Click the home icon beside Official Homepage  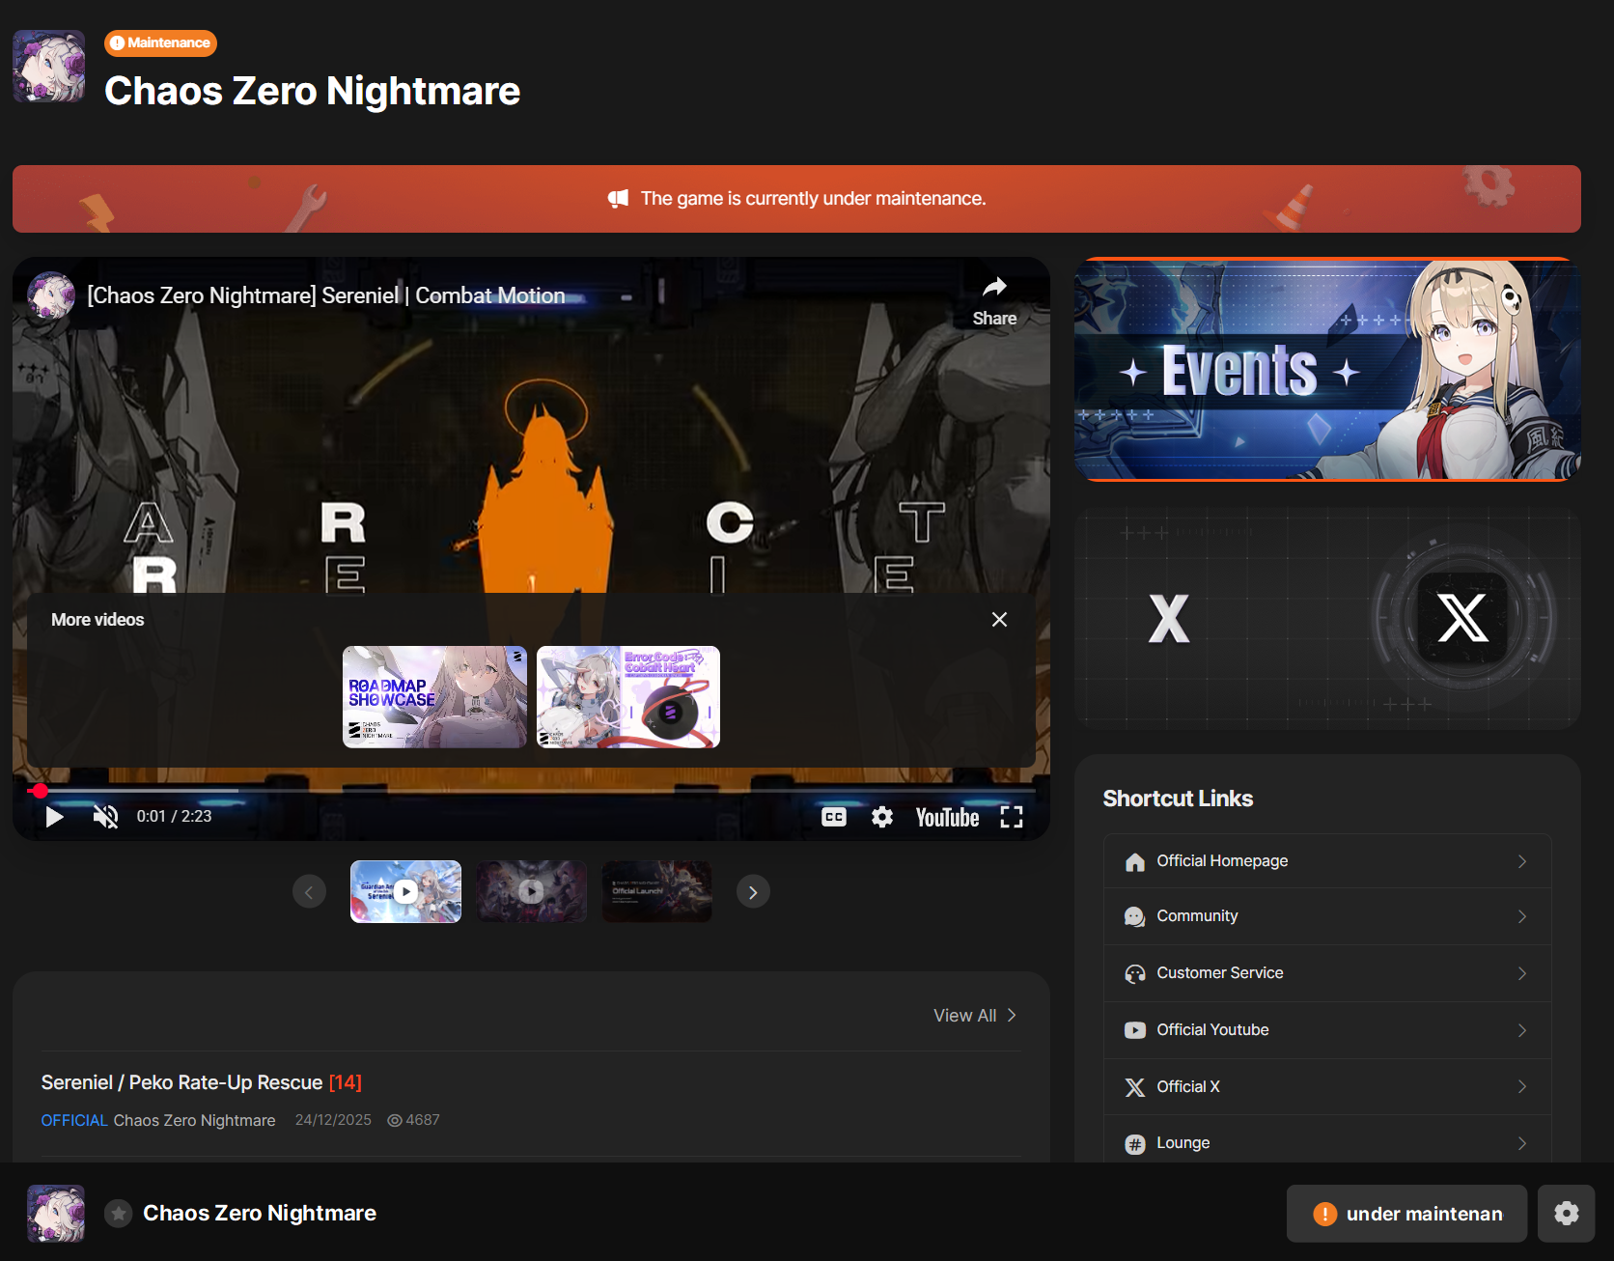click(1135, 861)
